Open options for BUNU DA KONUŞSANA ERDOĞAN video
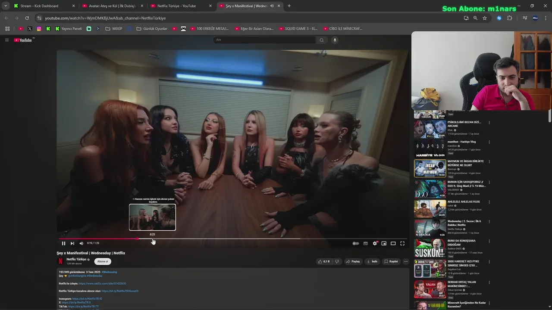552x310 pixels. 489,241
